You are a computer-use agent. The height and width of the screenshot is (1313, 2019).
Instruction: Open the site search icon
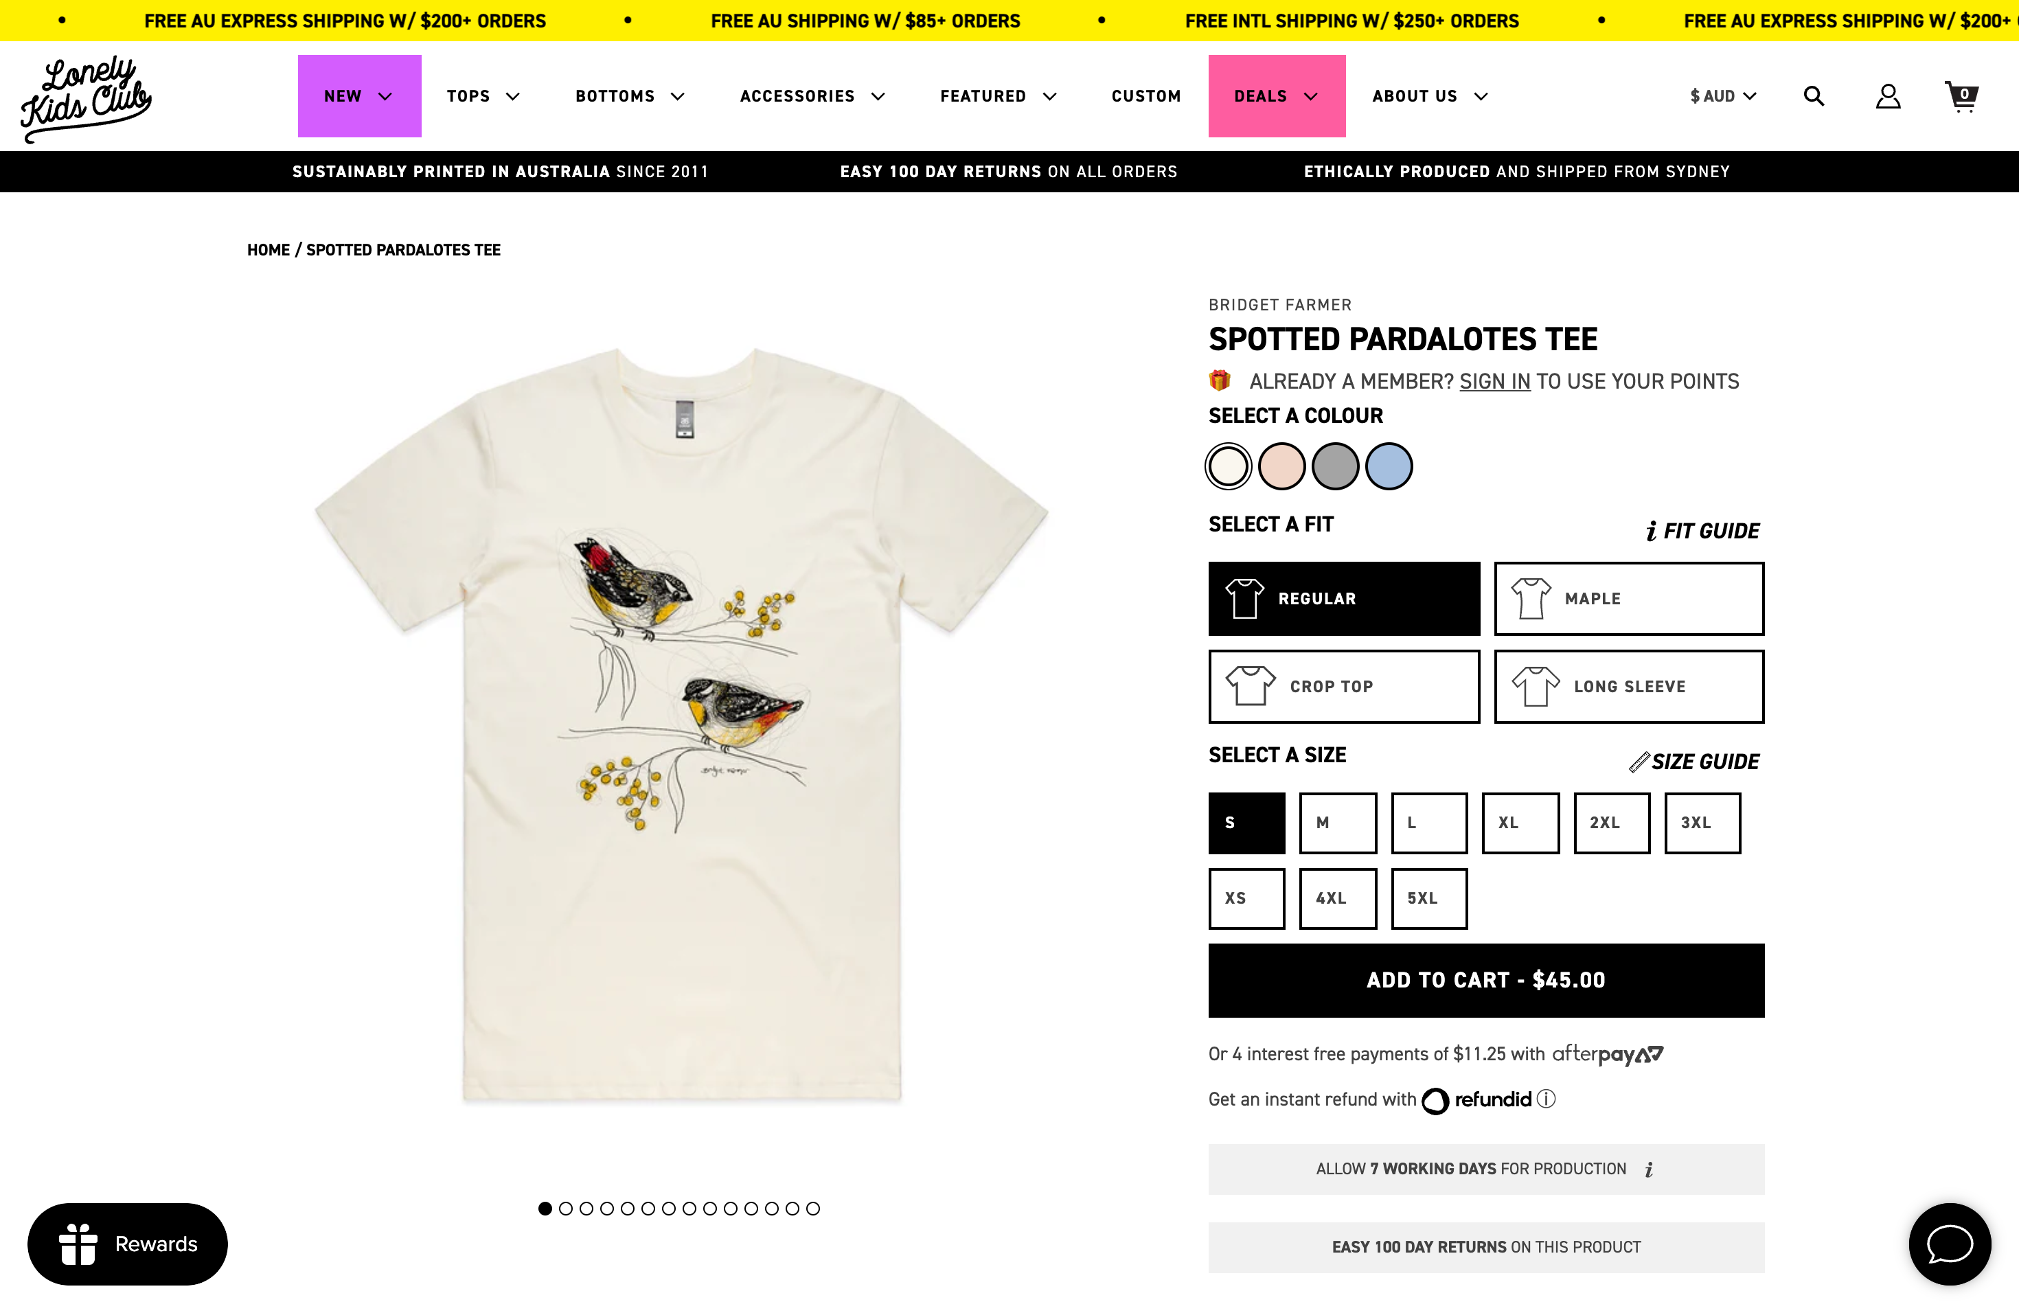click(x=1813, y=96)
